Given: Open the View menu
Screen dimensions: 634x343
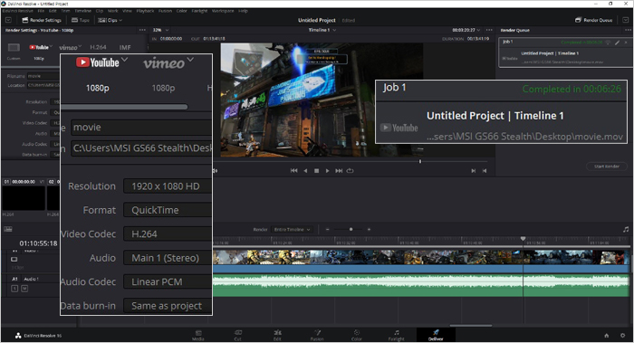Looking at the screenshot, I should point(127,11).
